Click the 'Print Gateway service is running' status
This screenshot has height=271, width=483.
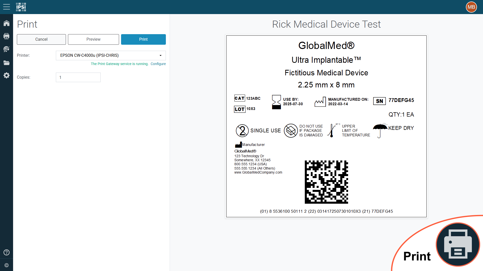tap(120, 64)
